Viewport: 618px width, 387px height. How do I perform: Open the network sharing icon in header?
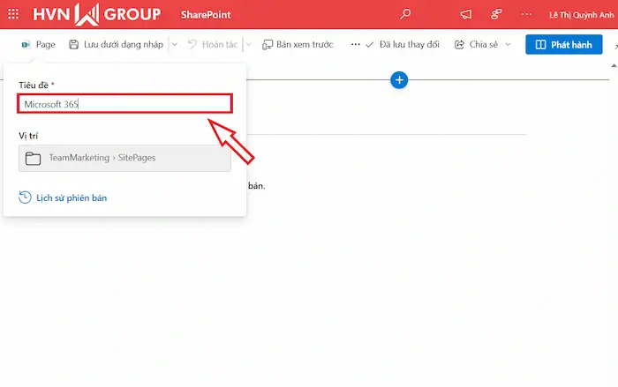[496, 14]
